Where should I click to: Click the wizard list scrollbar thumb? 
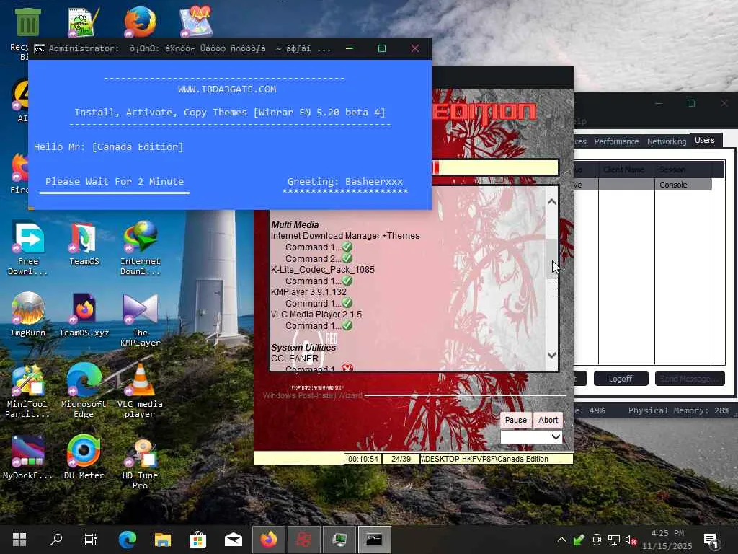[x=551, y=259]
